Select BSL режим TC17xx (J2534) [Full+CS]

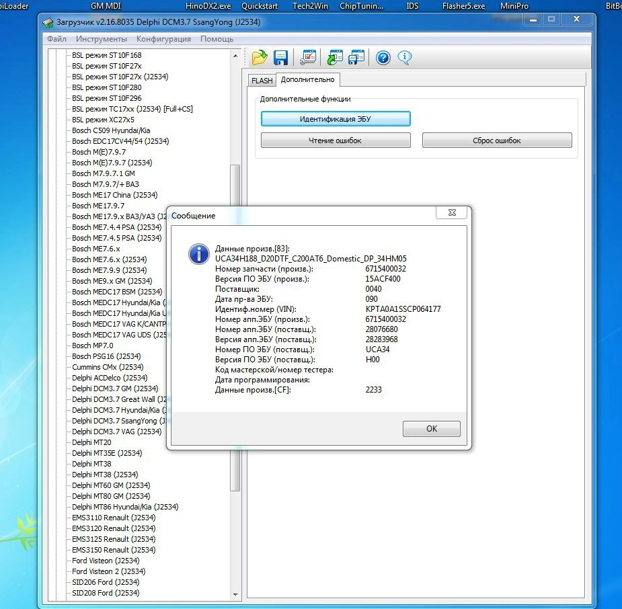pos(132,109)
